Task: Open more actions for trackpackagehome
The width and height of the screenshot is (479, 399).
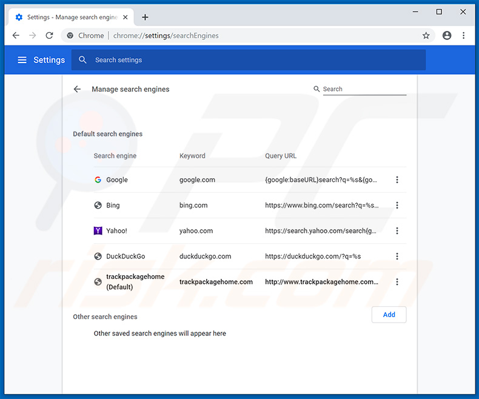Action: 397,282
